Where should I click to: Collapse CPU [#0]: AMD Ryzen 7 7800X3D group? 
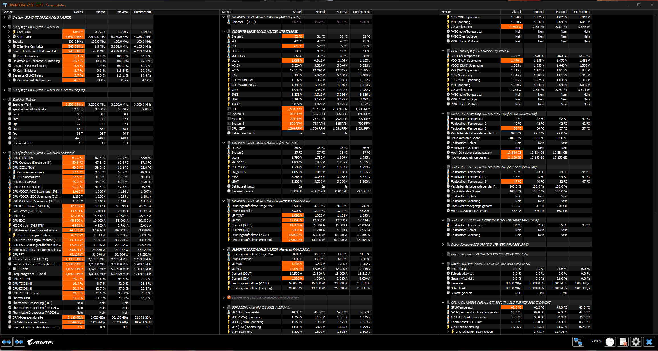coord(4,27)
